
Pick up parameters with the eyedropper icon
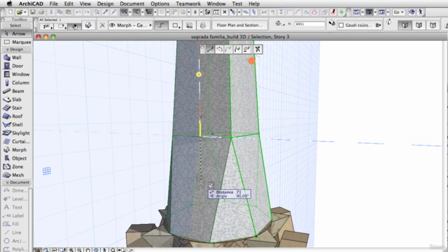(x=106, y=12)
